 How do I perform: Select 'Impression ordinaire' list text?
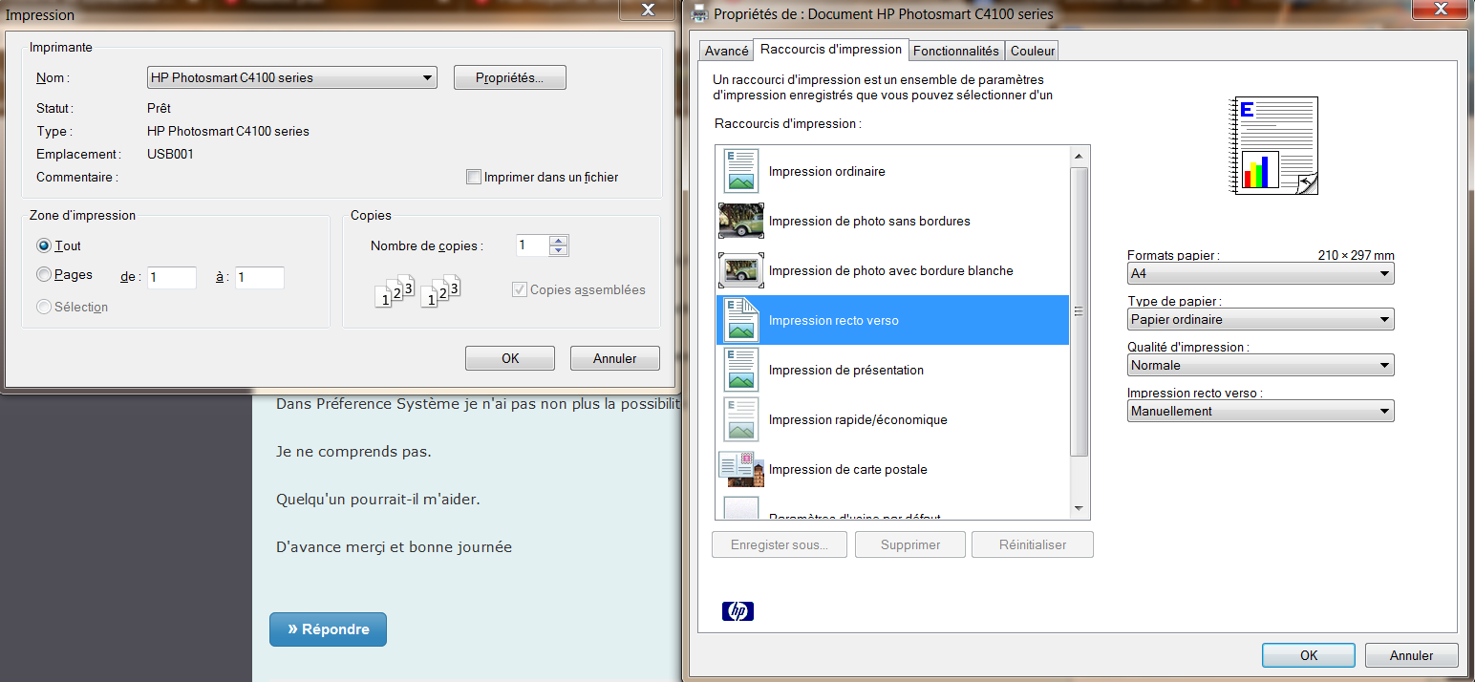(826, 172)
